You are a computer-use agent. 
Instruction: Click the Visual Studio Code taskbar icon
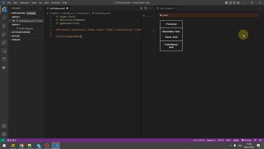(56, 146)
